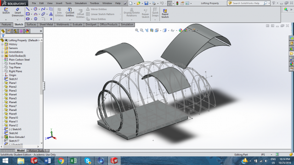Viewport: 294px width, 165px height.
Task: Launch the Rapid Sketch tool
Action: pyautogui.click(x=165, y=14)
